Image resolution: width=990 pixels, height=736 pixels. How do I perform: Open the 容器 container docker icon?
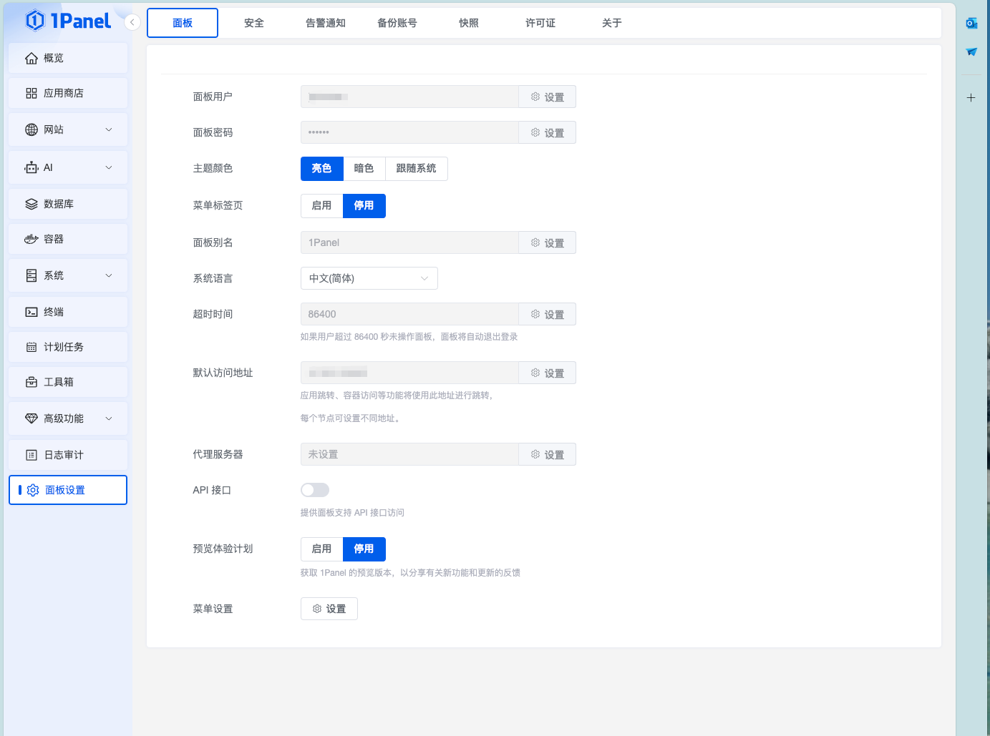pos(31,239)
